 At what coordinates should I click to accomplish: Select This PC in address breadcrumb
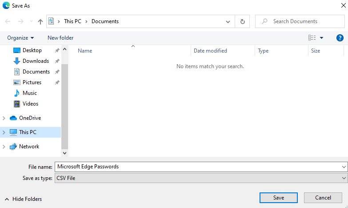click(x=72, y=21)
